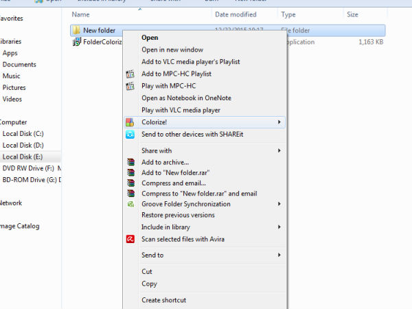The height and width of the screenshot is (309, 412).
Task: Select Create shortcut menu entry
Action: point(163,300)
